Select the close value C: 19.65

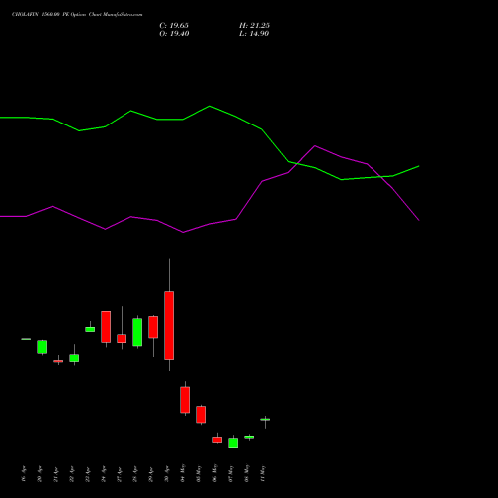click(174, 26)
